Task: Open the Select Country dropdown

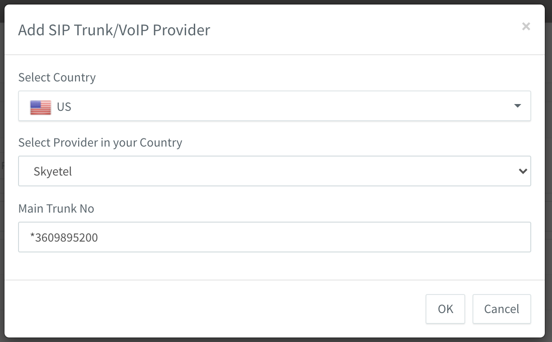Action: 275,106
